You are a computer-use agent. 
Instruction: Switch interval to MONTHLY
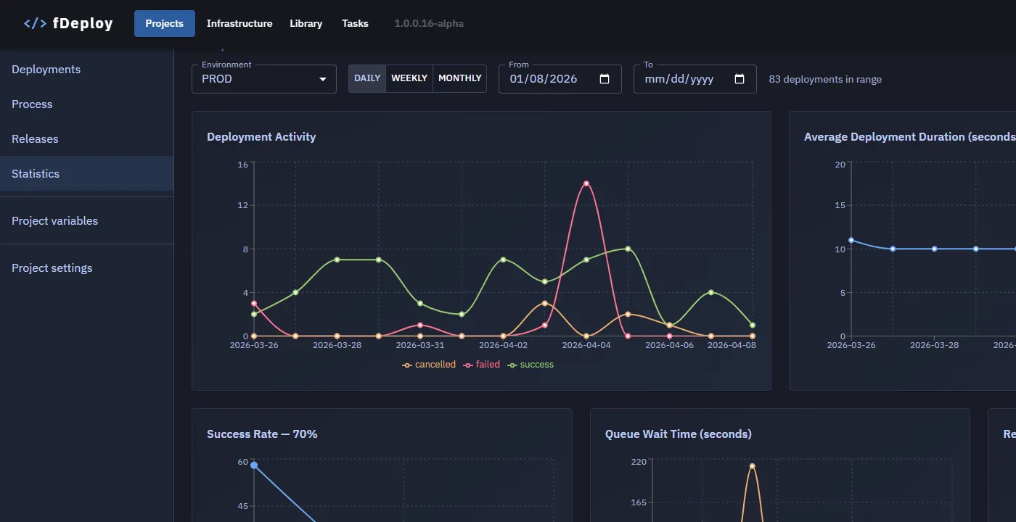click(x=459, y=78)
